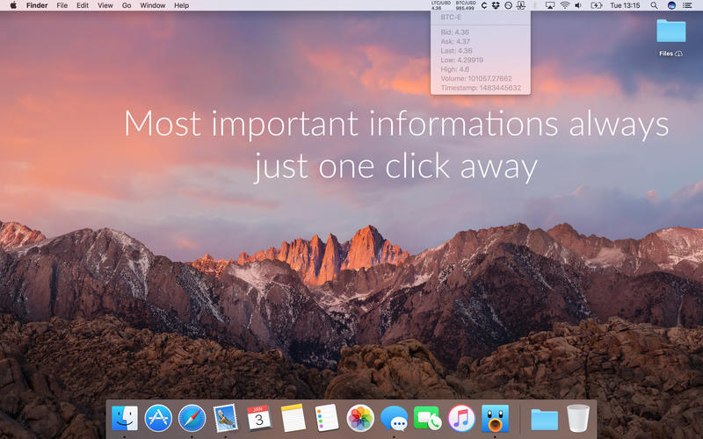Open the AirPlay display menu
Screen dimensions: 703x439
pyautogui.click(x=550, y=5)
